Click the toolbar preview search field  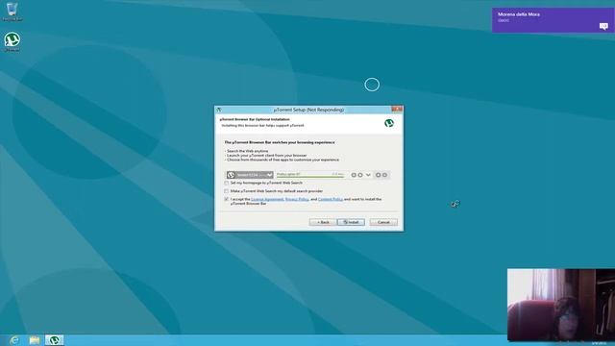click(310, 175)
